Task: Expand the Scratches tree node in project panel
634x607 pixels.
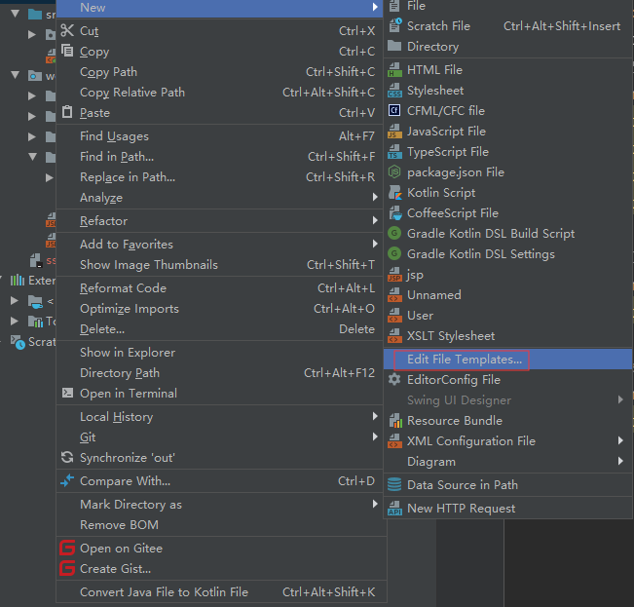Action: point(2,341)
